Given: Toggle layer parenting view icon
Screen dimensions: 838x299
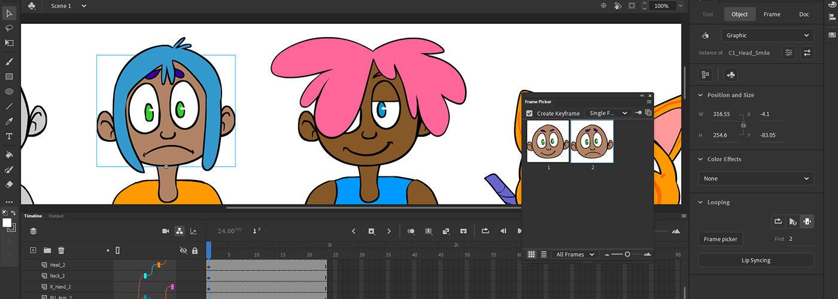Looking at the screenshot, I should (x=180, y=231).
